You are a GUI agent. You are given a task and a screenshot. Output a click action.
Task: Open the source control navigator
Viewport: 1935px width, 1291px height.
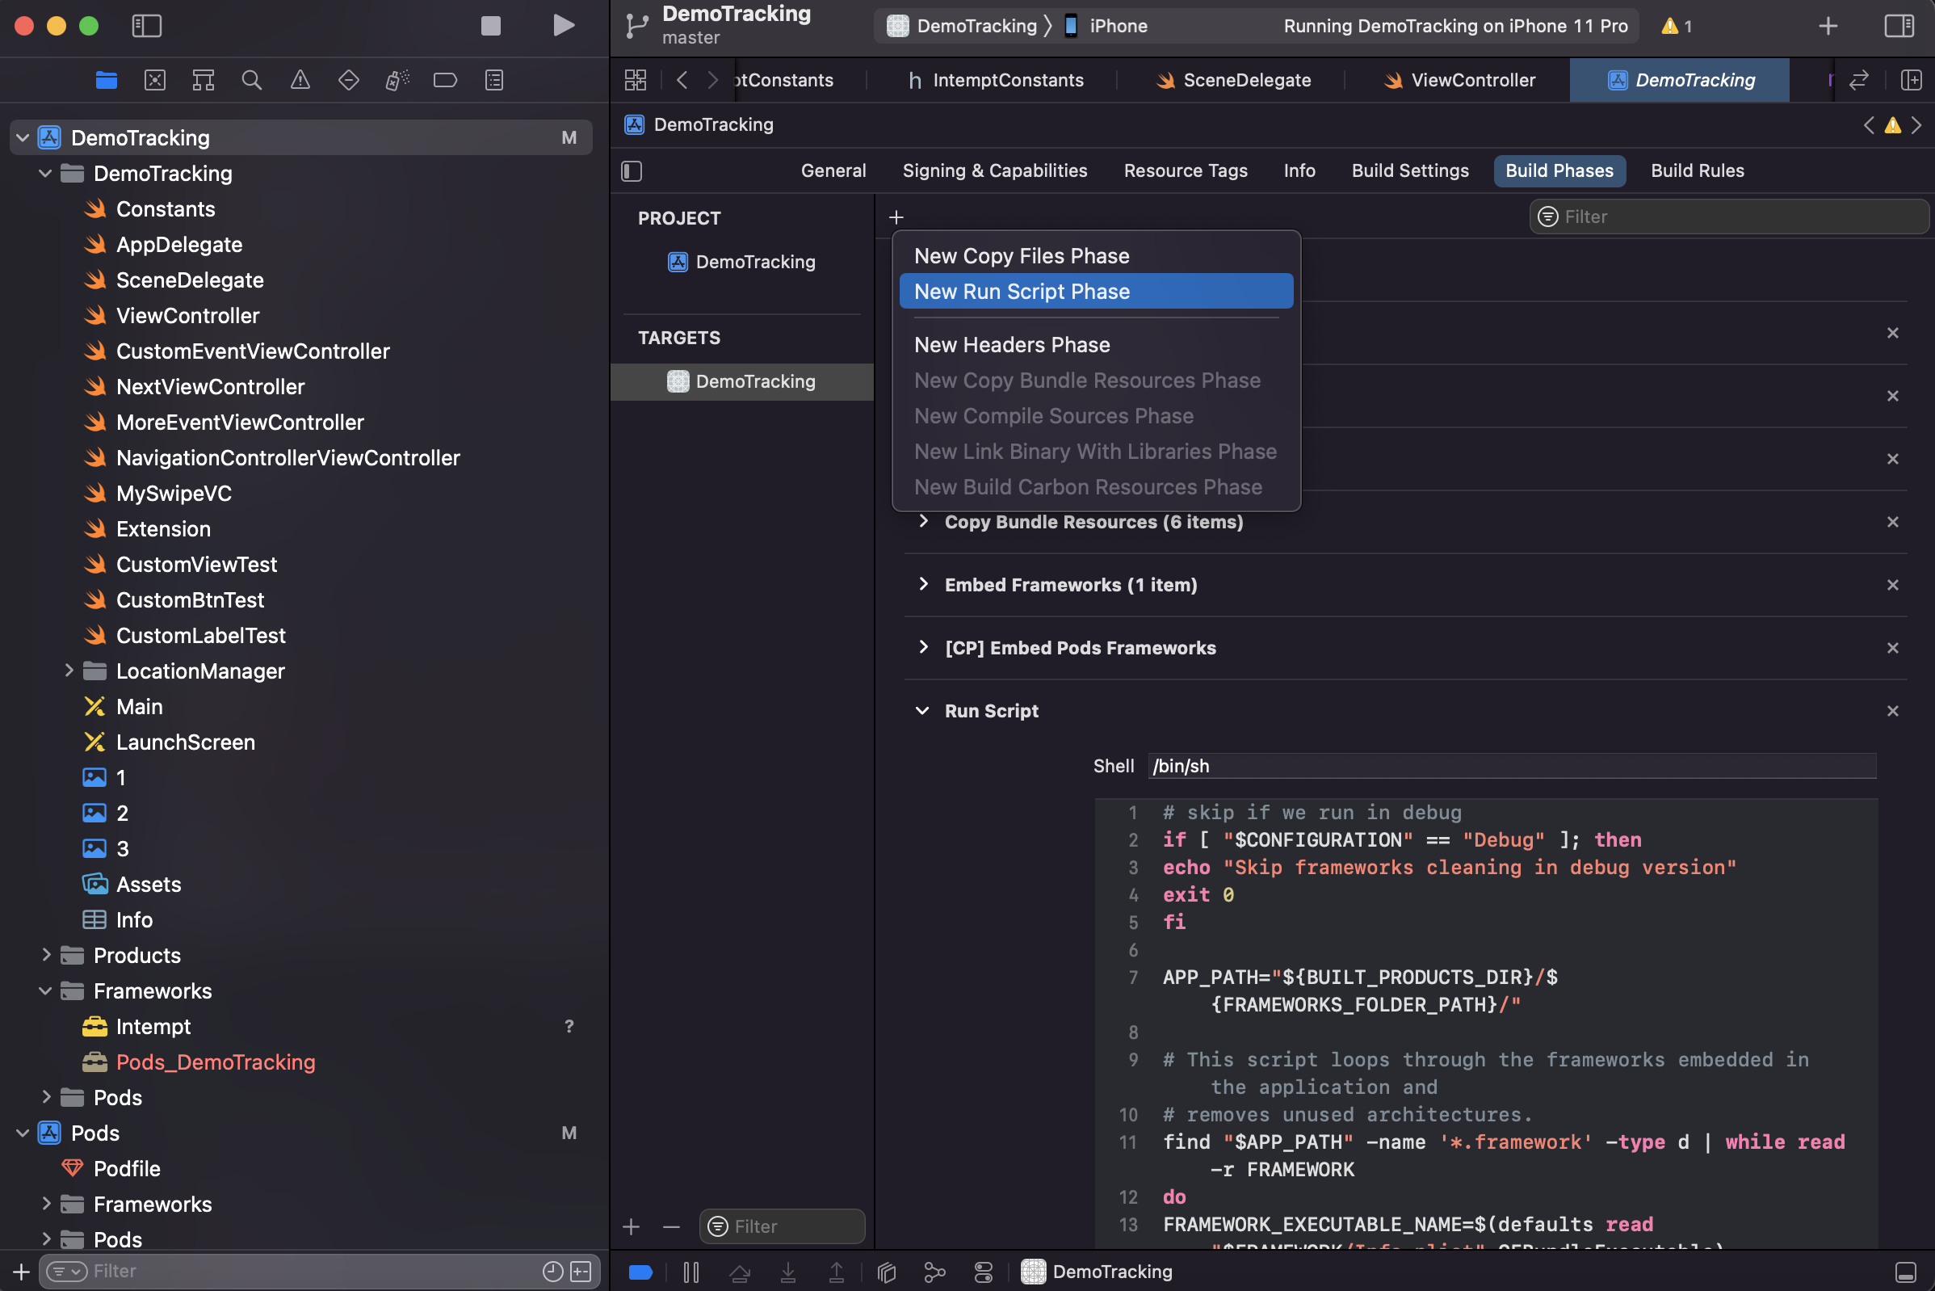(x=155, y=80)
